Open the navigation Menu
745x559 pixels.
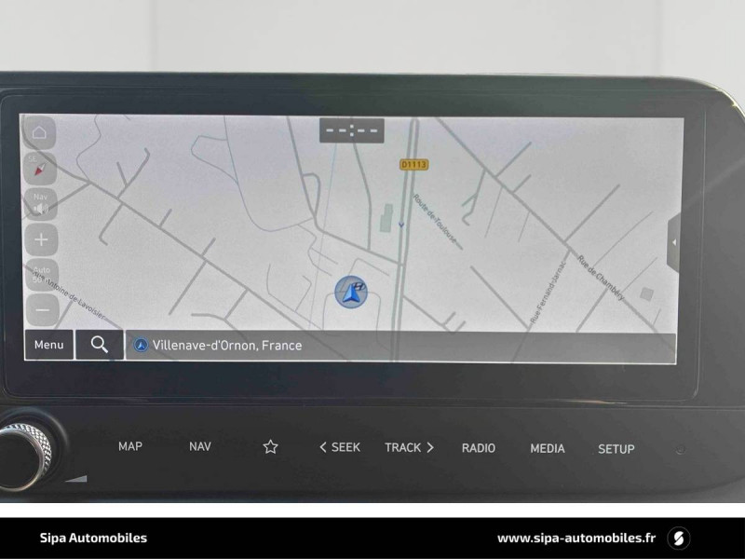pyautogui.click(x=49, y=345)
